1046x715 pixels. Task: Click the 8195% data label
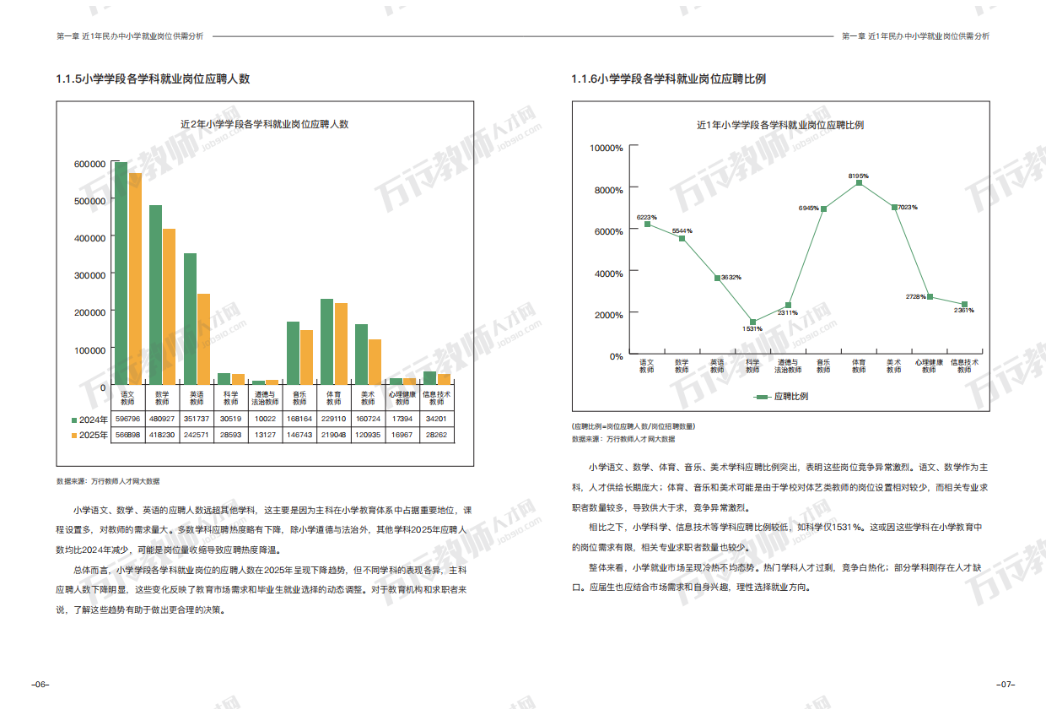pos(859,176)
